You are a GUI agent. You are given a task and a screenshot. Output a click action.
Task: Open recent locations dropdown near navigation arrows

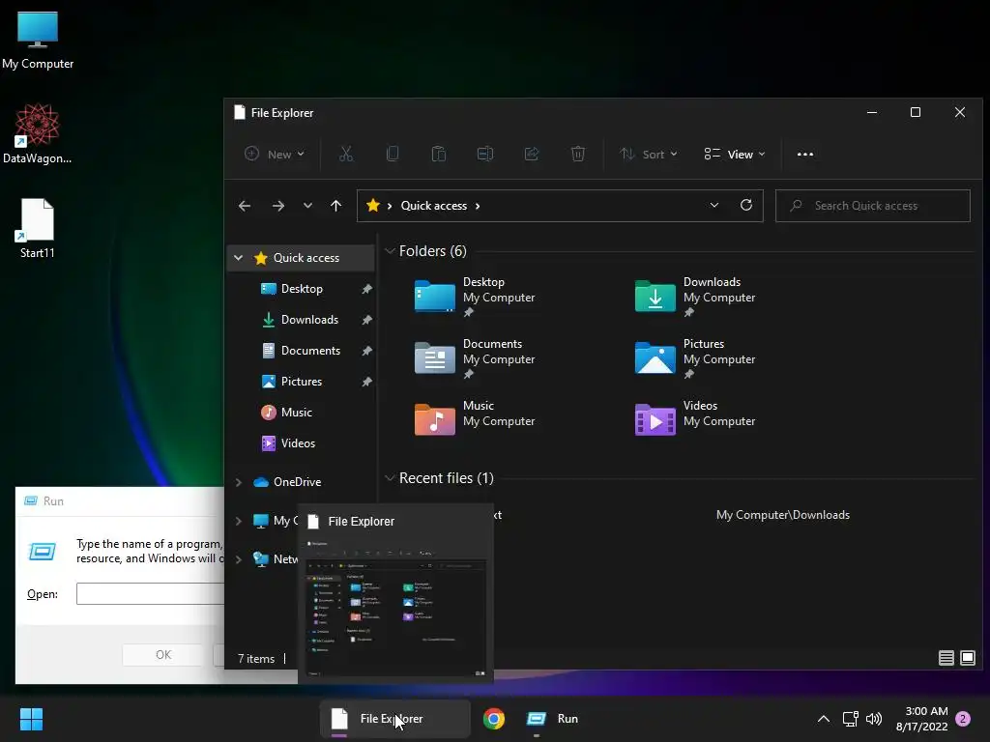point(307,206)
